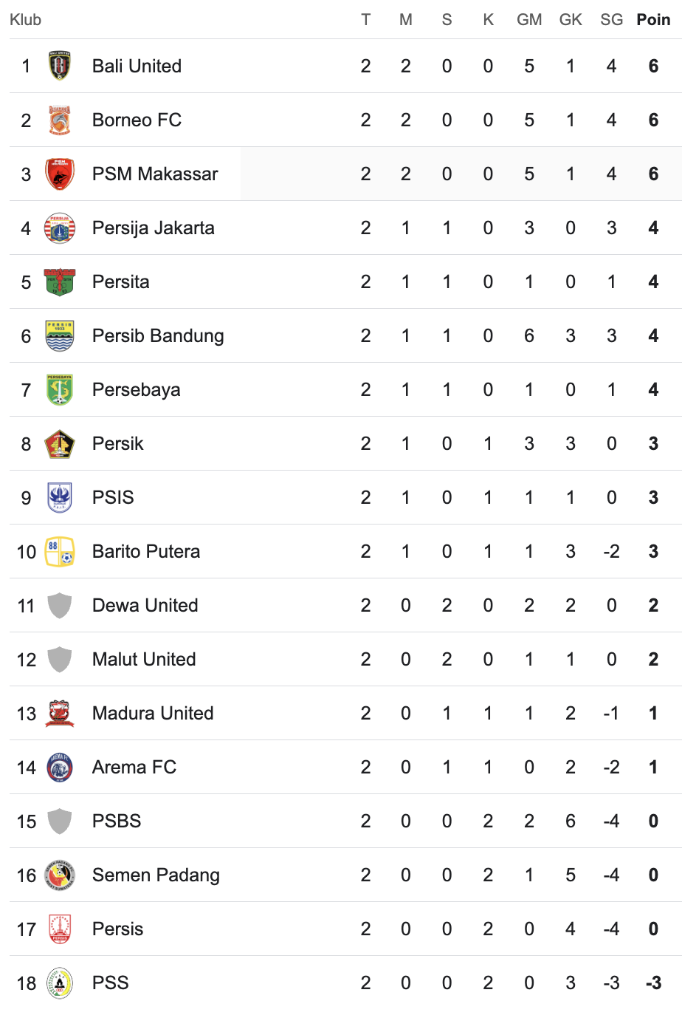This screenshot has width=682, height=1018.
Task: Click the Madura United club crest
Action: point(60,713)
